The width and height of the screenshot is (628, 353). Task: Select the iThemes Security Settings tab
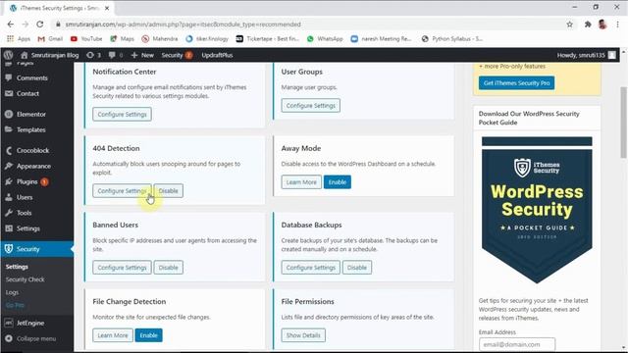click(59, 8)
